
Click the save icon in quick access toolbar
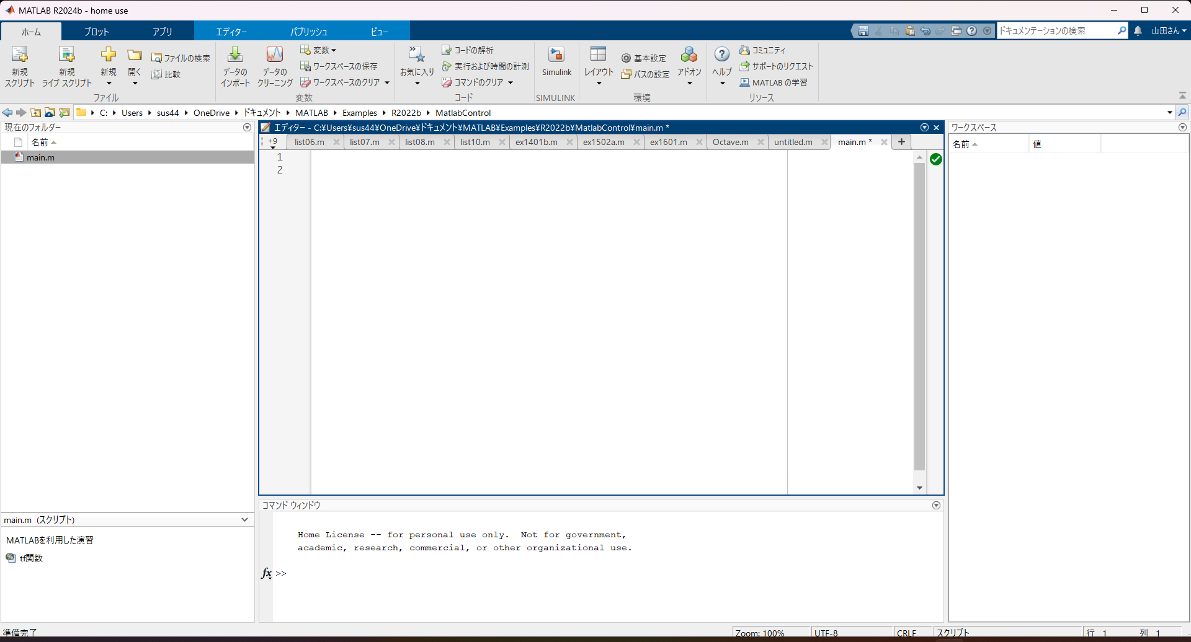click(x=862, y=30)
